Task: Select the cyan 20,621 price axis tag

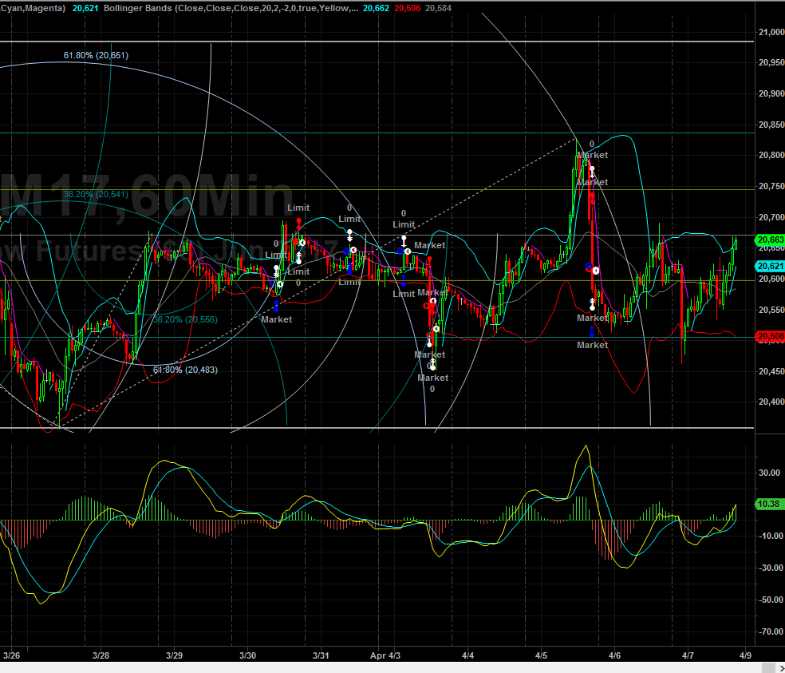Action: tap(769, 267)
